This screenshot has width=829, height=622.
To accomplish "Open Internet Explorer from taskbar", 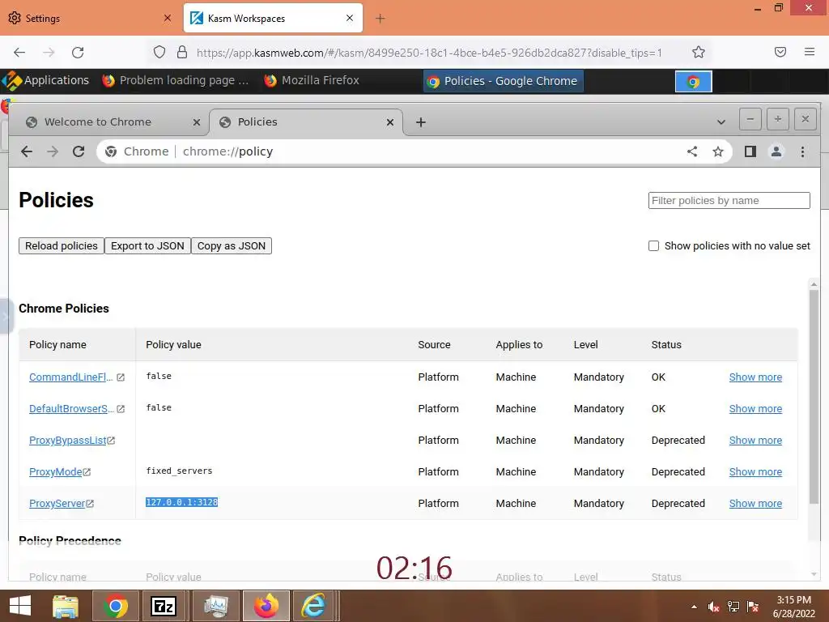I will point(313,606).
